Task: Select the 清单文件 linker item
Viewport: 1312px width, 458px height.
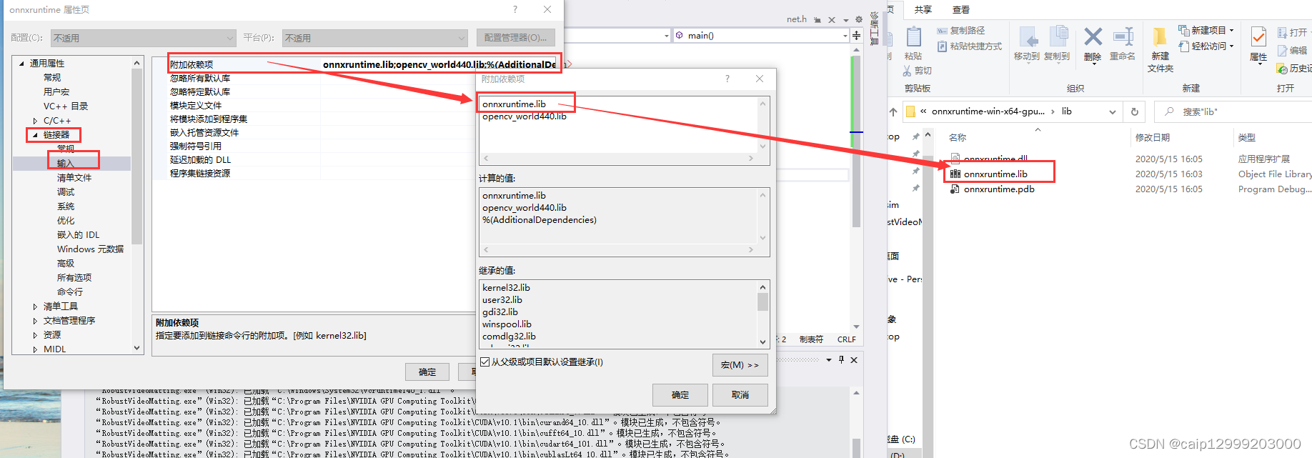Action: click(74, 177)
